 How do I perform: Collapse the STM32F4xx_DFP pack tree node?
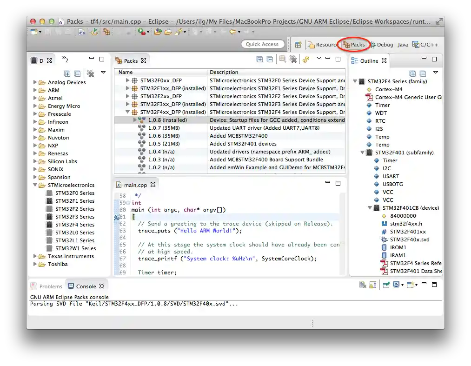(128, 112)
